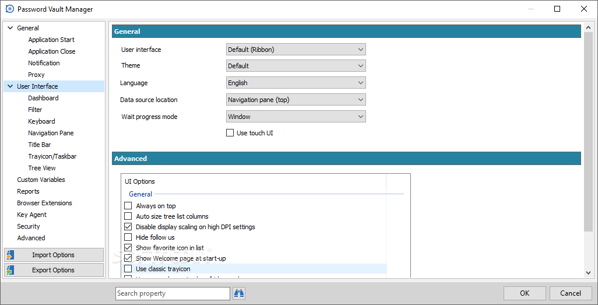Collapse the General tree node
This screenshot has height=305, width=598.
click(x=10, y=28)
